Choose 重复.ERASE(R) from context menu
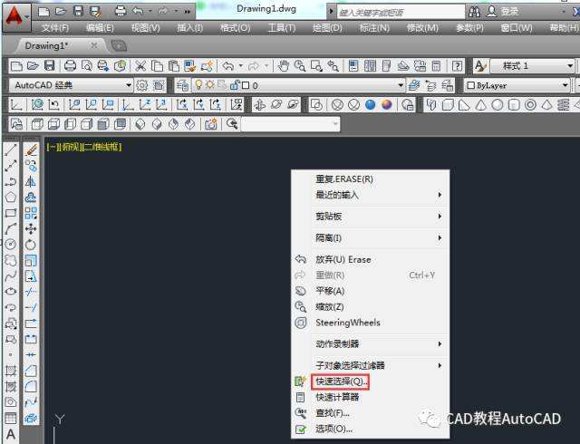 pyautogui.click(x=371, y=179)
